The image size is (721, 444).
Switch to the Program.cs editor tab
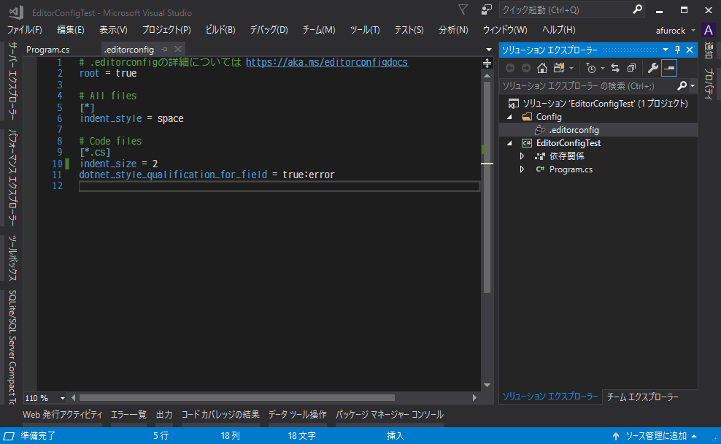pos(48,49)
